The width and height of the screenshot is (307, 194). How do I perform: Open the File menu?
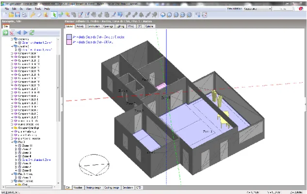[x=7, y=9]
